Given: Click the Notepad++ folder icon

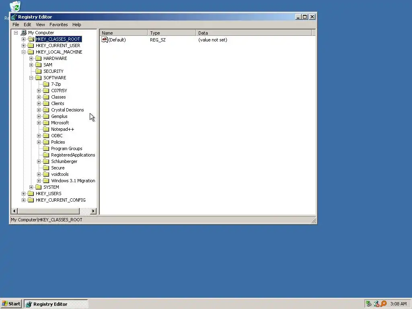Looking at the screenshot, I should [46, 129].
